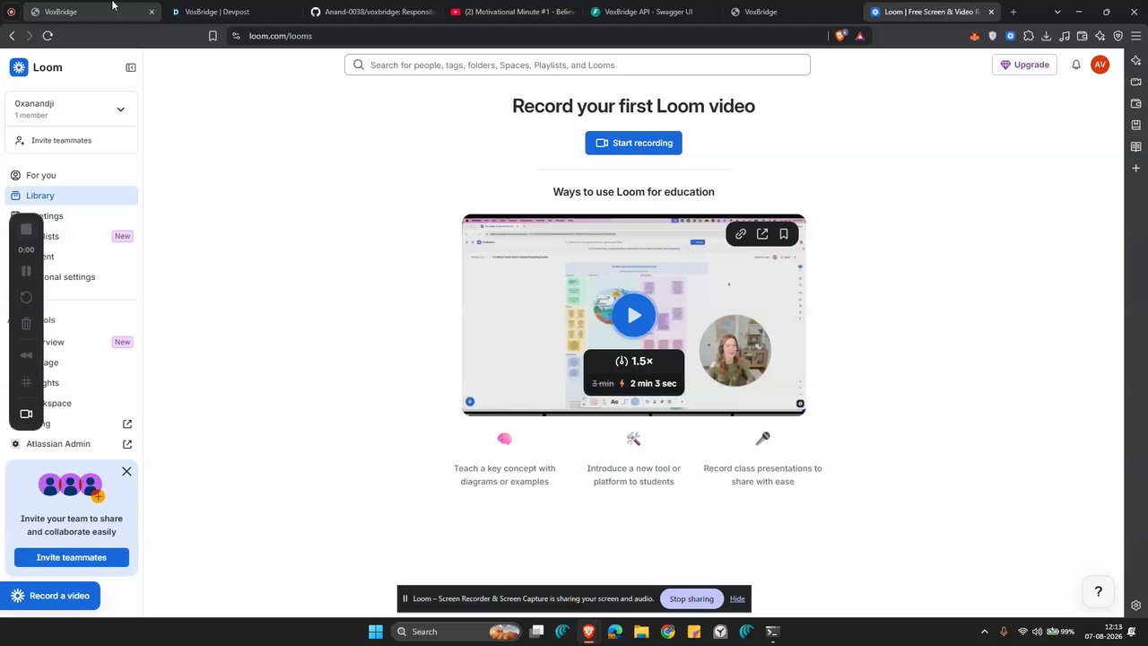The width and height of the screenshot is (1148, 646).
Task: Select For you in the Loom sidebar
Action: [72, 175]
